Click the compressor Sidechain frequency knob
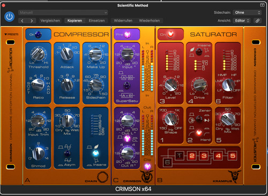The height and width of the screenshot is (196, 268). pyautogui.click(x=95, y=85)
